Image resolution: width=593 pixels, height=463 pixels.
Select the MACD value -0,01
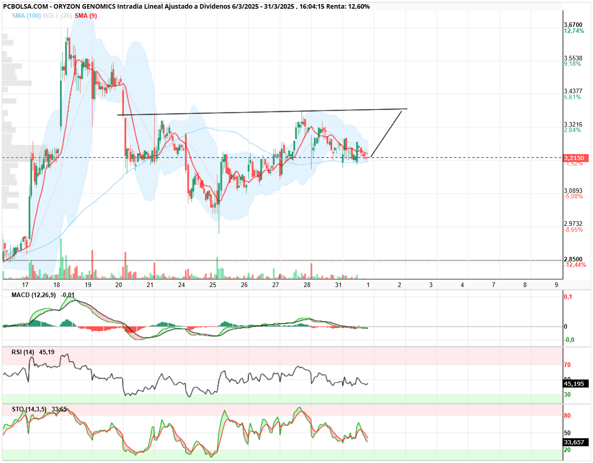point(68,295)
